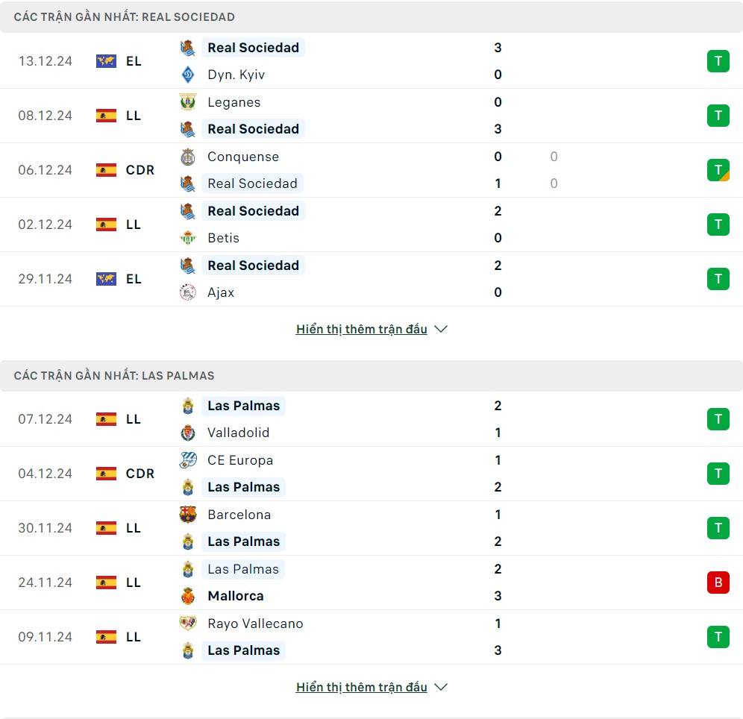Click the CE Europa team logo
The width and height of the screenshot is (743, 719).
[187, 460]
